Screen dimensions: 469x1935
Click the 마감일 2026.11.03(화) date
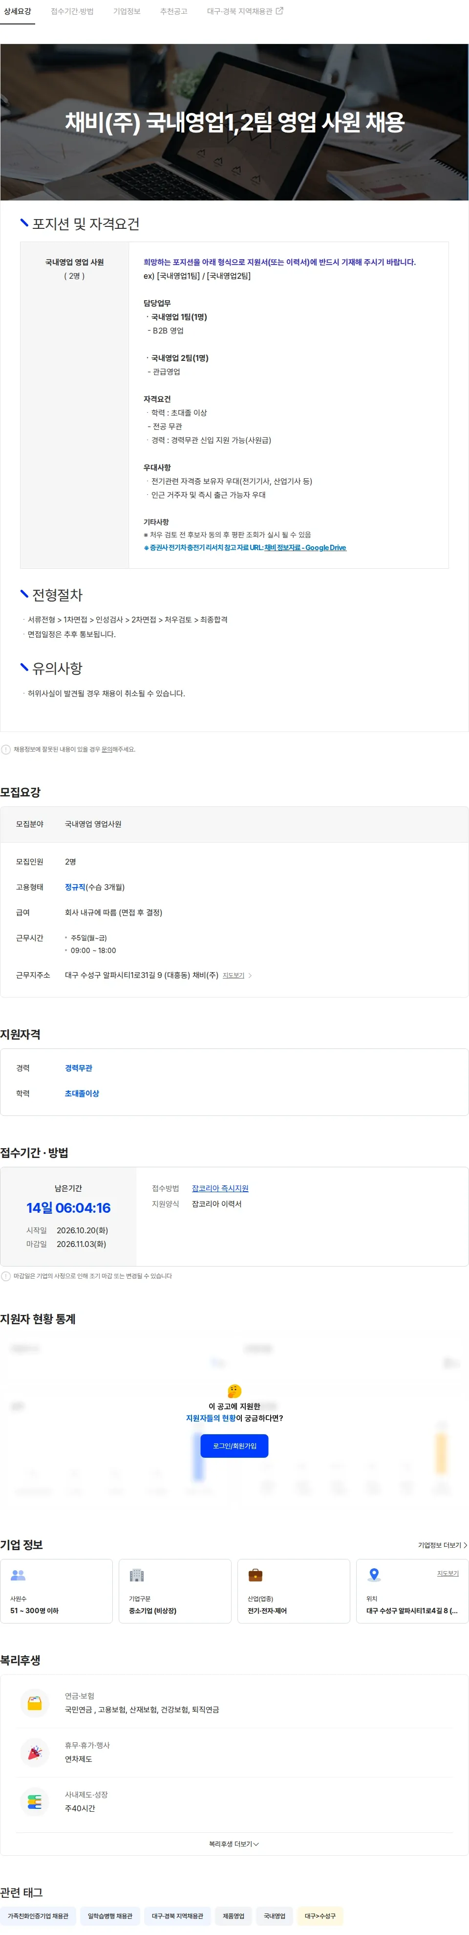tap(81, 1244)
